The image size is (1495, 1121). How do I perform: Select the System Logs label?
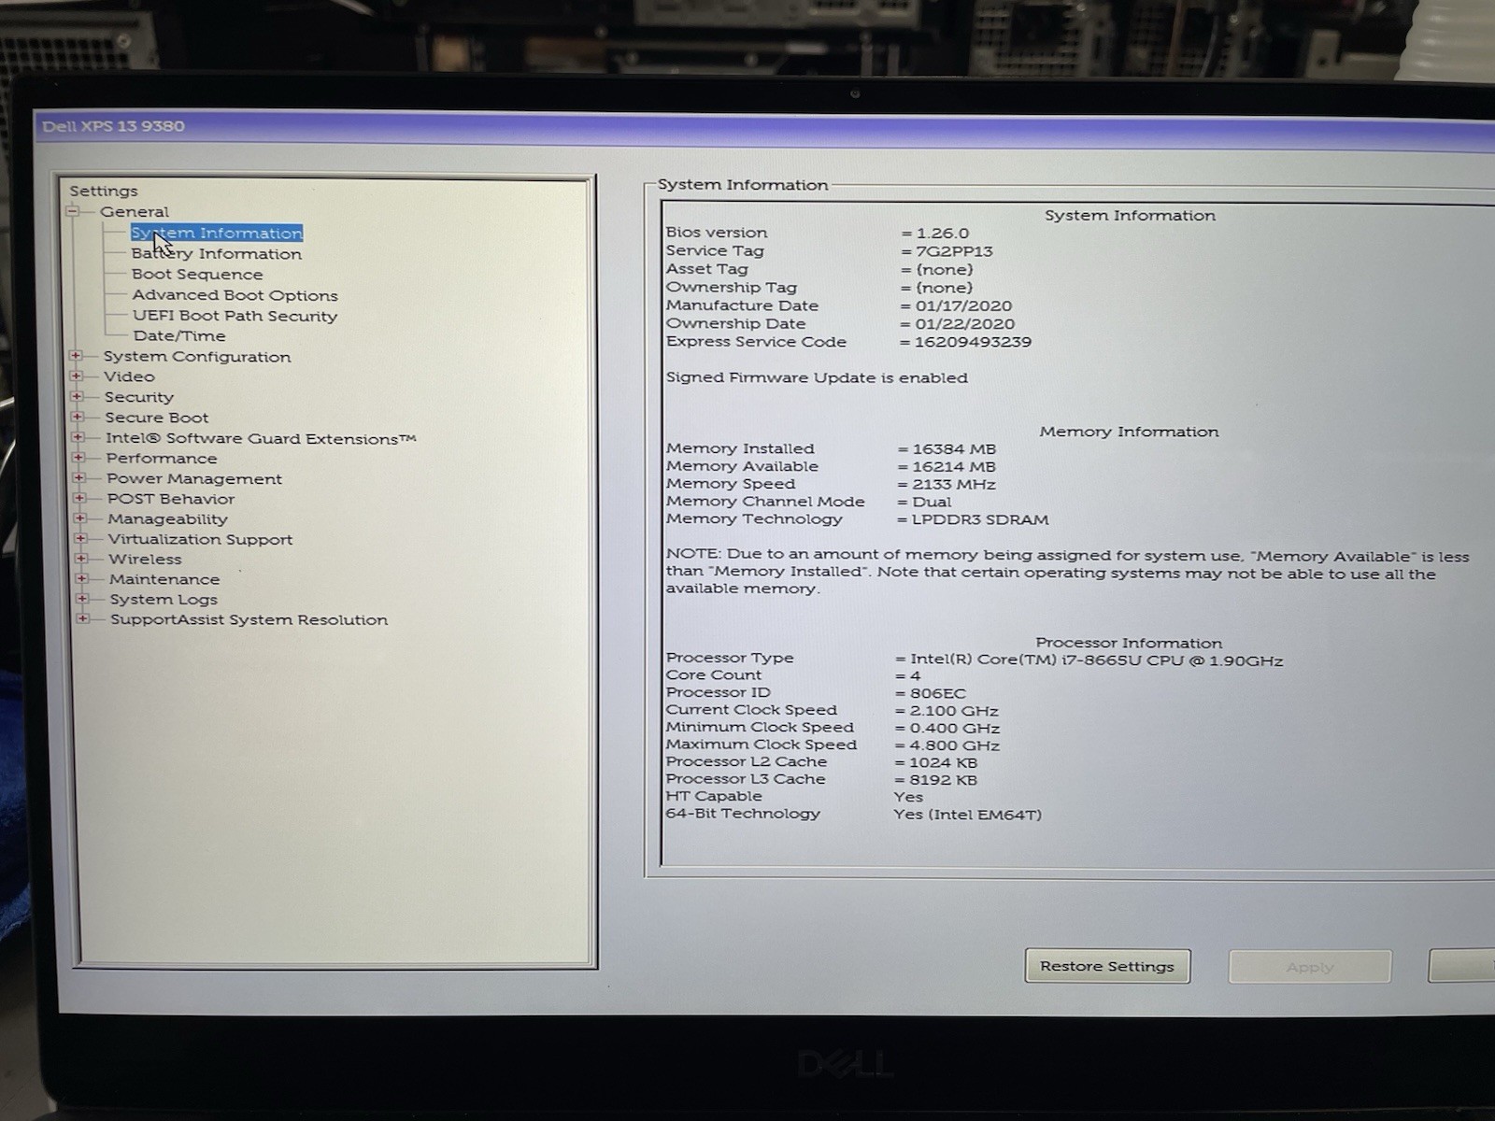pos(164,599)
